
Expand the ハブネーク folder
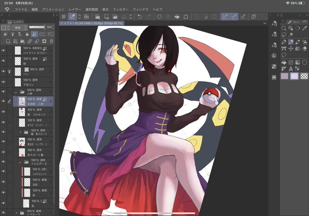coord(16,213)
